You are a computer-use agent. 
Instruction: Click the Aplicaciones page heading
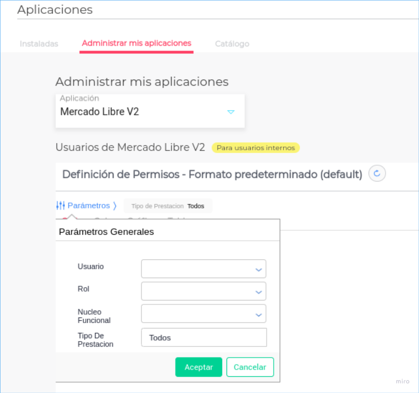pyautogui.click(x=55, y=10)
